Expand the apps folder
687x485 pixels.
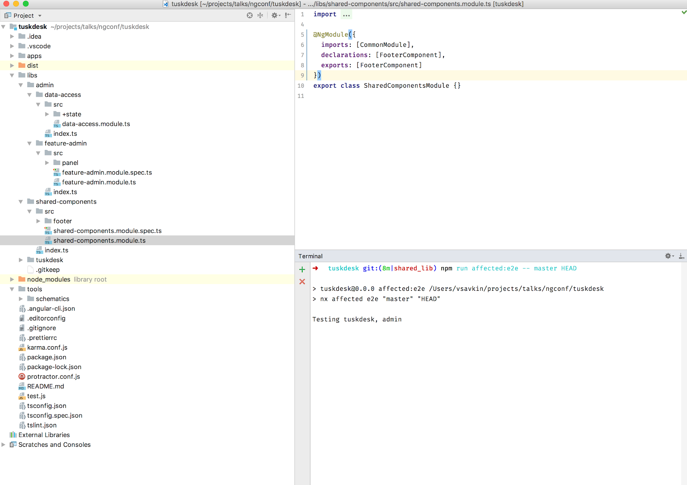(12, 56)
